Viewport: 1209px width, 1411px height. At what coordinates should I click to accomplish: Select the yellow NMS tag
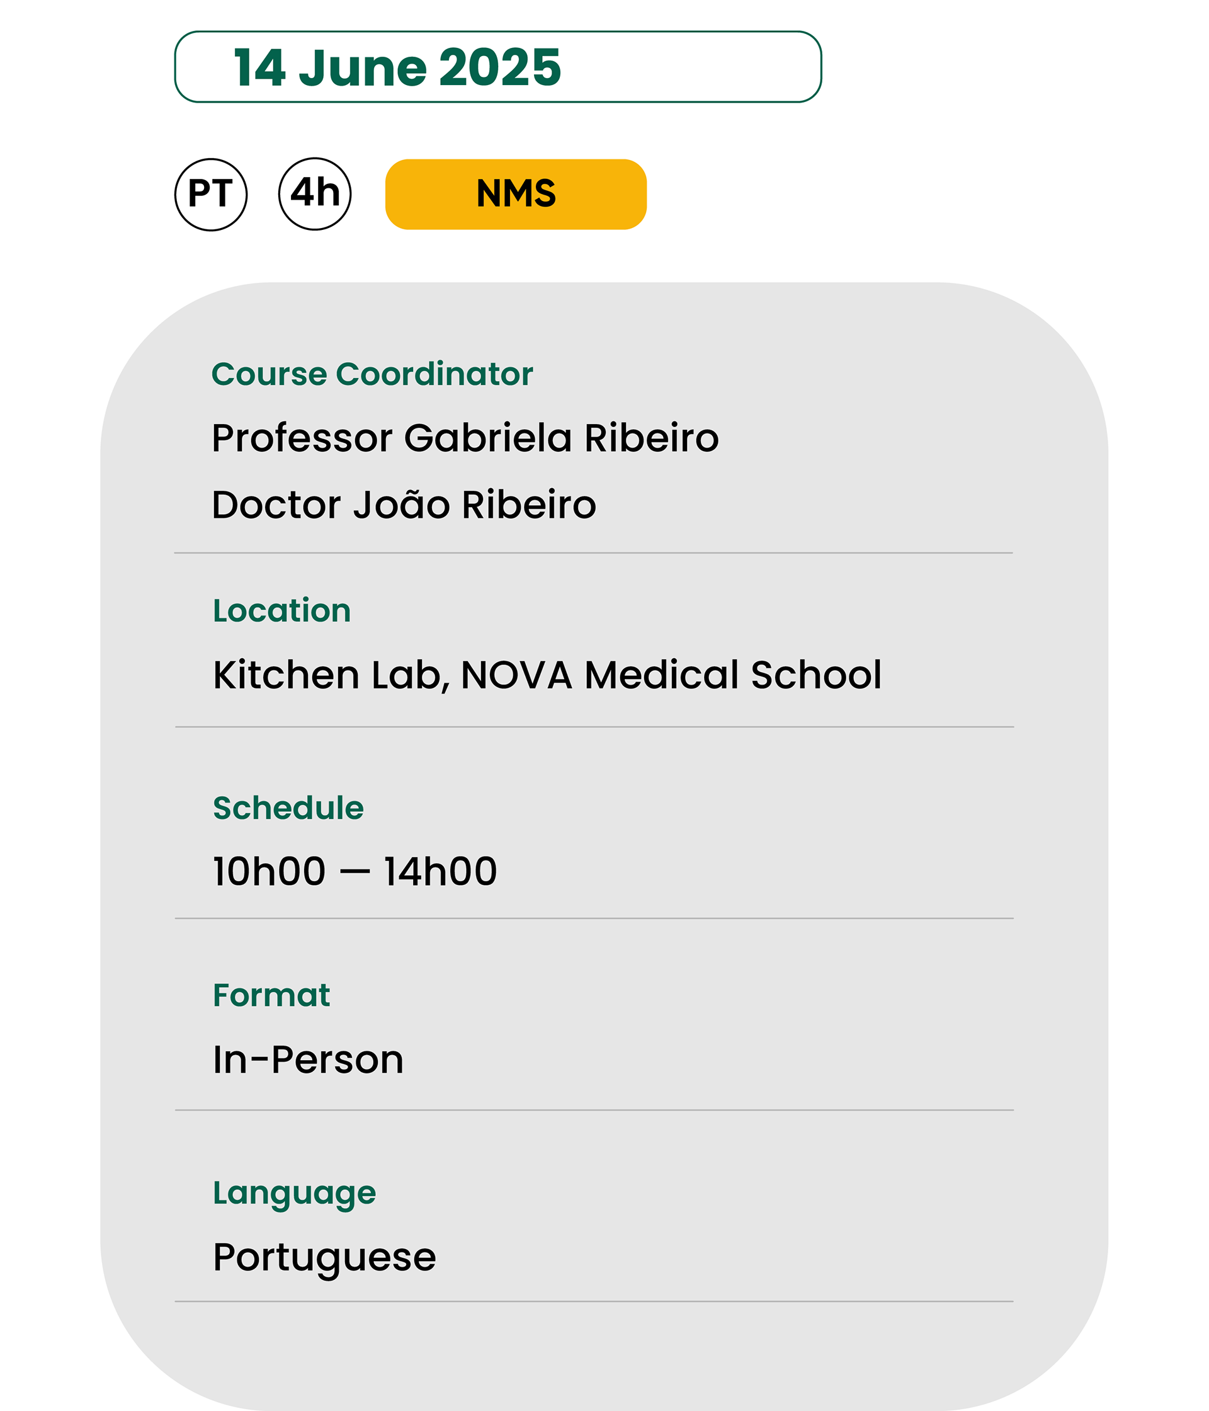click(x=516, y=194)
